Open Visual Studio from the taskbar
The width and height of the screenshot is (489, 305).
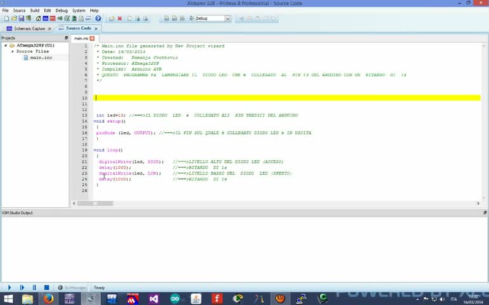154,299
